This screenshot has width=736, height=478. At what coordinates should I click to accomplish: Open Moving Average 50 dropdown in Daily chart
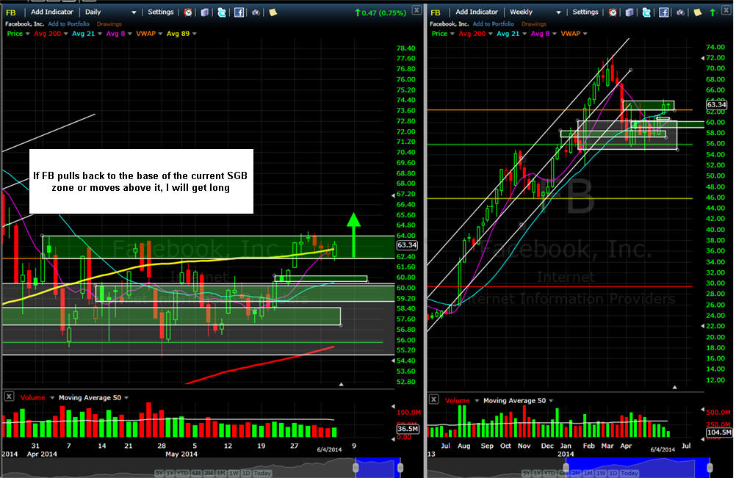point(126,398)
